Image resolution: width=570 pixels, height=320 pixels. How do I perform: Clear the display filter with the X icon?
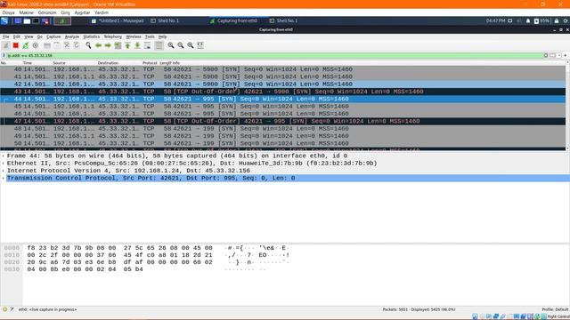click(546, 55)
